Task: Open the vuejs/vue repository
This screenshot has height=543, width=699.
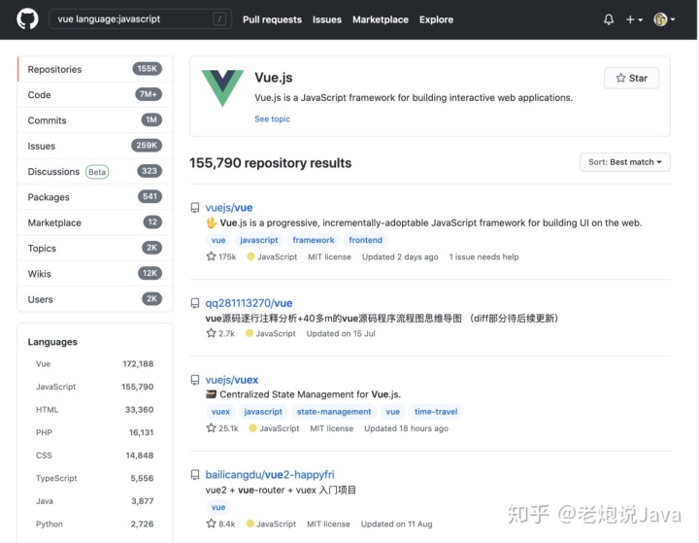Action: (x=229, y=208)
